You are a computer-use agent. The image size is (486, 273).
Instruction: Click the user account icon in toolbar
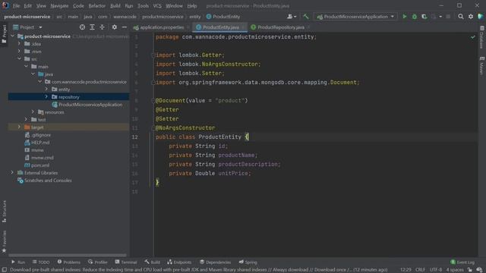click(292, 17)
